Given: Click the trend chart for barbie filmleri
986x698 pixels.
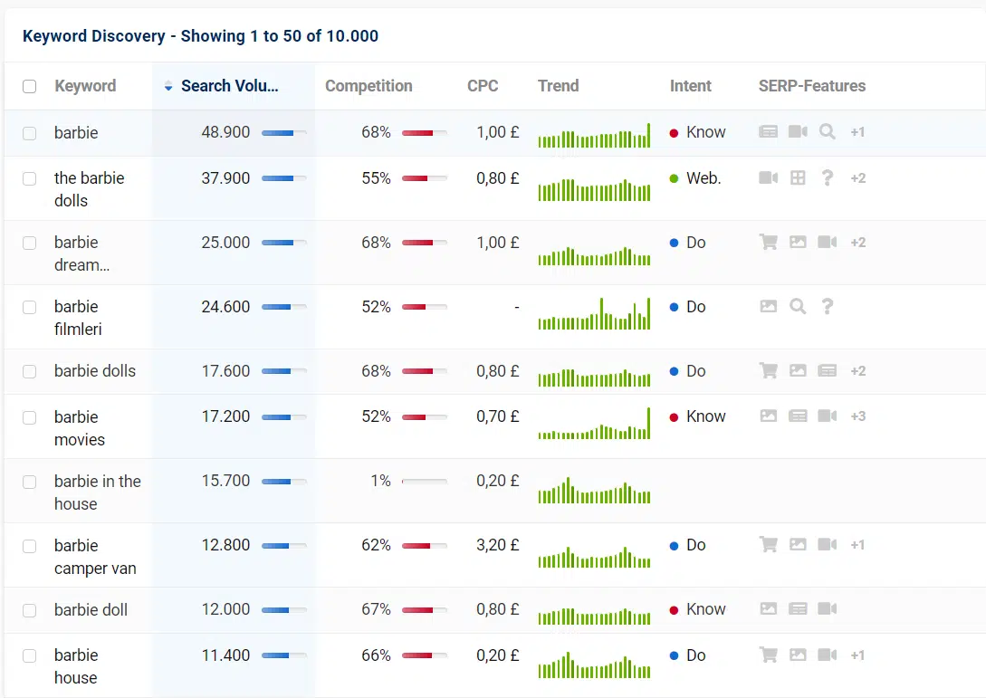Looking at the screenshot, I should click(x=594, y=314).
